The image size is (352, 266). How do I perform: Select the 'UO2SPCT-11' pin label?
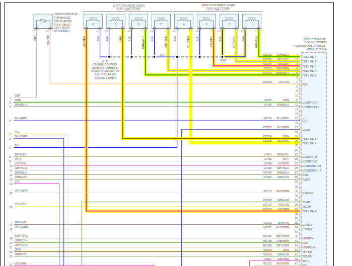click(x=311, y=103)
